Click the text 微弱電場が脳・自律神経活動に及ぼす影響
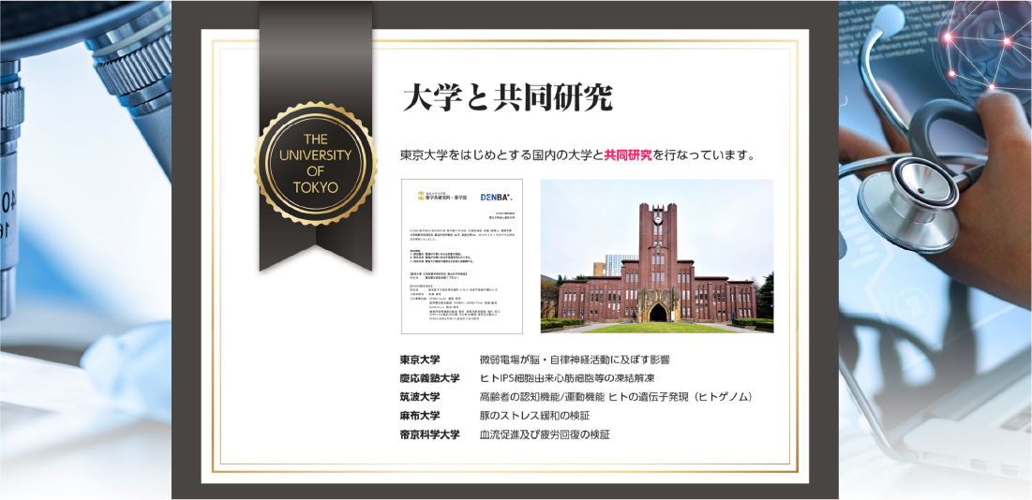The height and width of the screenshot is (500, 1032). coord(576,360)
